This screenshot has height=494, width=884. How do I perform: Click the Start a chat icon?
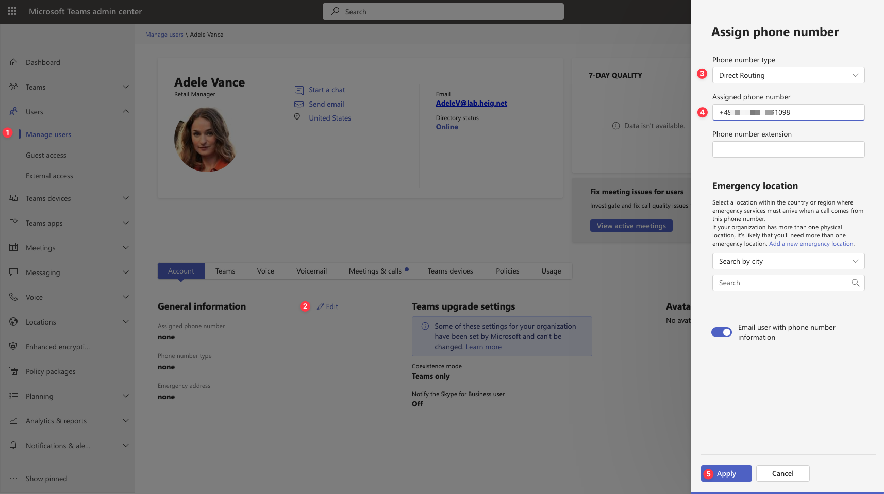(299, 90)
